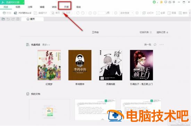Go to the next page using the down arrow
The height and width of the screenshot is (126, 191).
point(95,13)
